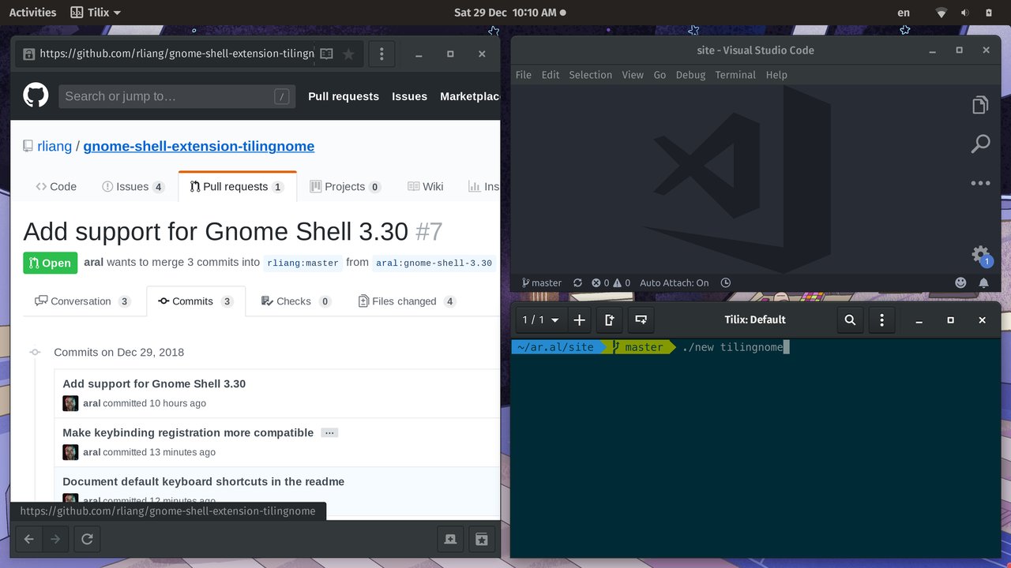Image resolution: width=1011 pixels, height=568 pixels.
Task: Toggle reader mode in browser address bar
Action: click(x=326, y=54)
